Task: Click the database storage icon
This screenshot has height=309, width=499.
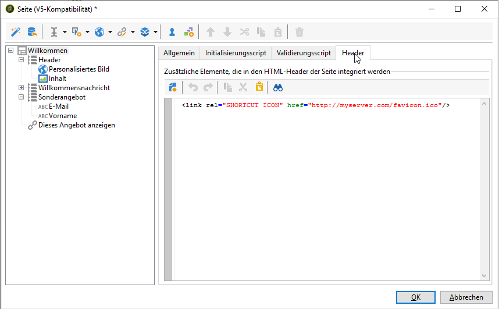Action: (x=32, y=32)
